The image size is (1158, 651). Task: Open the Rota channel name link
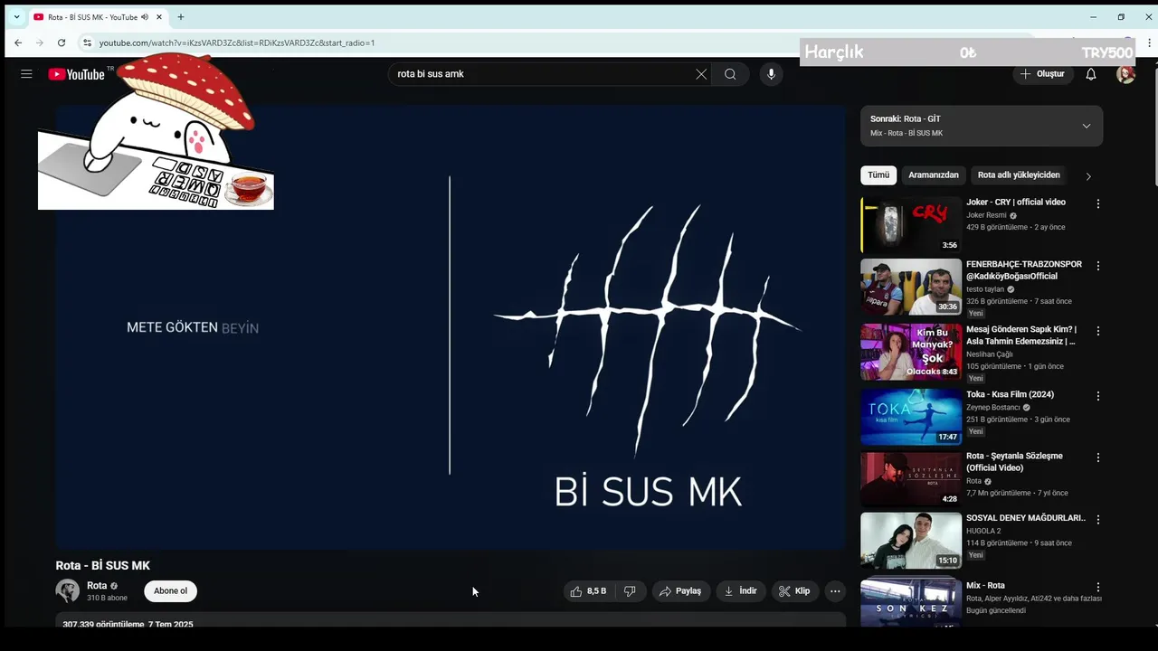coord(97,586)
